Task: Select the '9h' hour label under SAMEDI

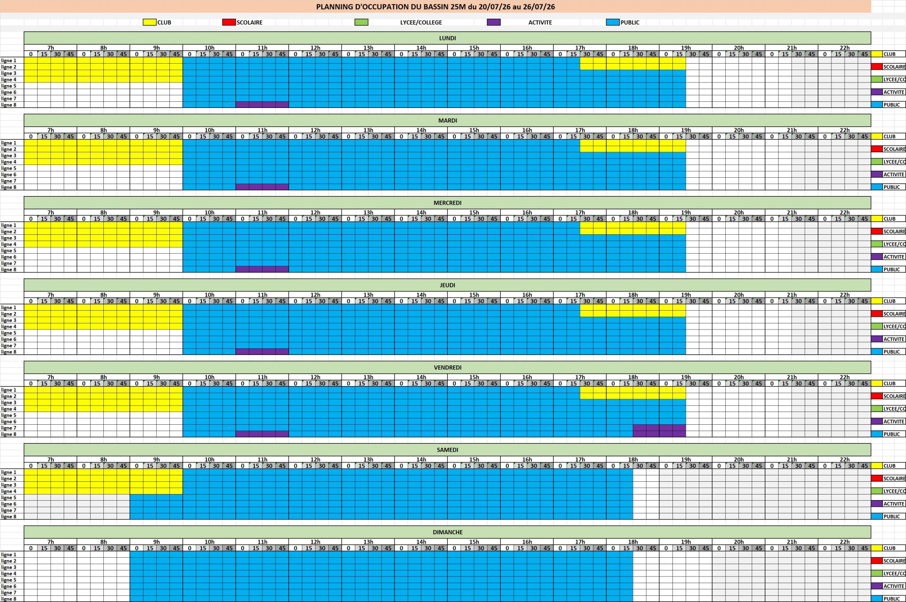Action: (156, 460)
